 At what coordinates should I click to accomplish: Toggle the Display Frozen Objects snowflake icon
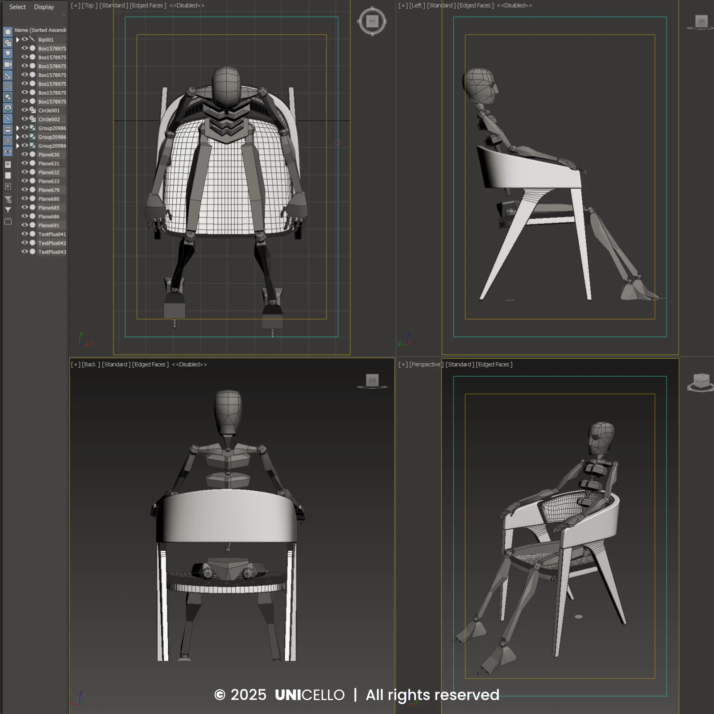click(x=8, y=141)
